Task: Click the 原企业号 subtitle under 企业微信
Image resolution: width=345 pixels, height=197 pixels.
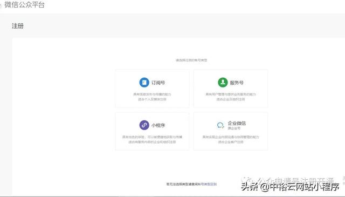Action: click(x=234, y=128)
